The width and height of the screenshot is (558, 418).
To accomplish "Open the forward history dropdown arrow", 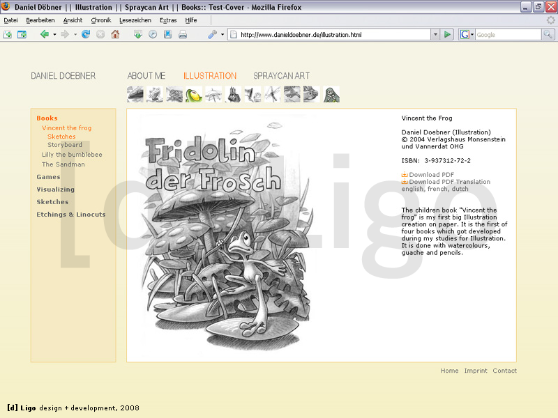I will (x=75, y=34).
